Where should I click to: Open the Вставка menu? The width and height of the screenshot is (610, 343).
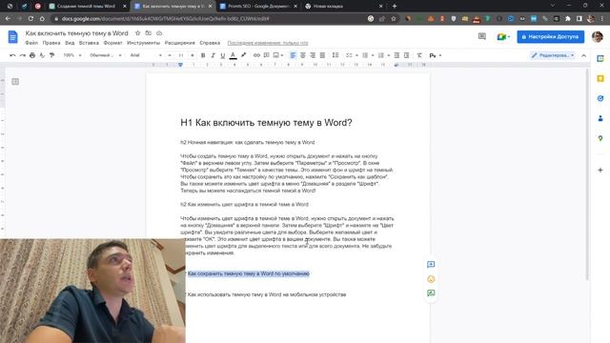click(89, 43)
